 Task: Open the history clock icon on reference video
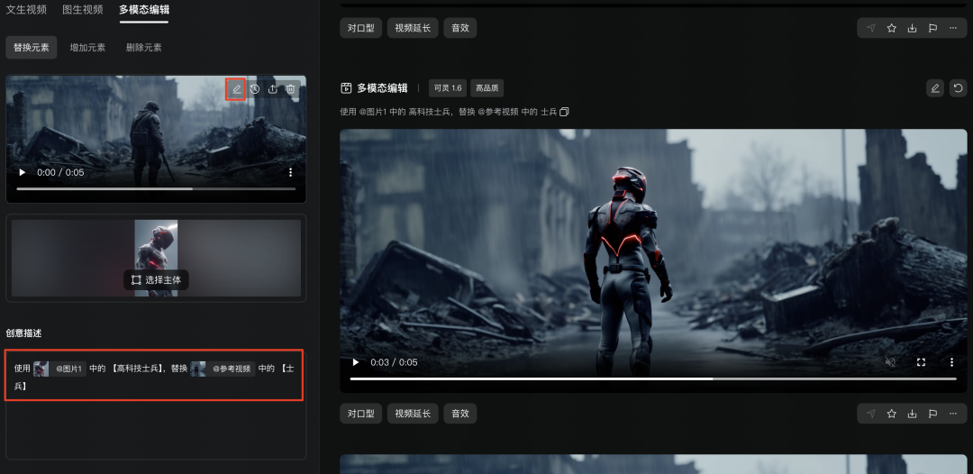point(254,89)
